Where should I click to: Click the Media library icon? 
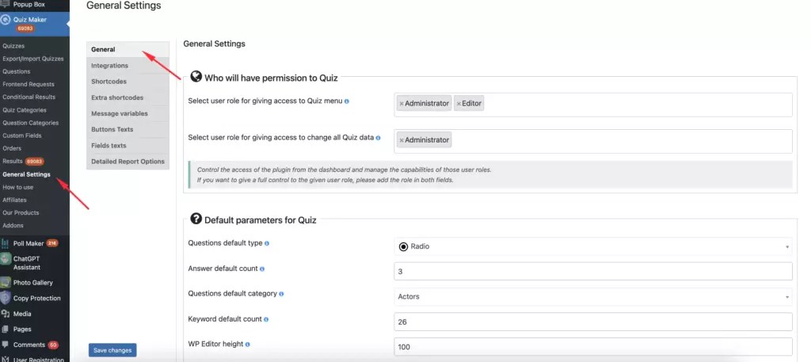click(x=6, y=314)
